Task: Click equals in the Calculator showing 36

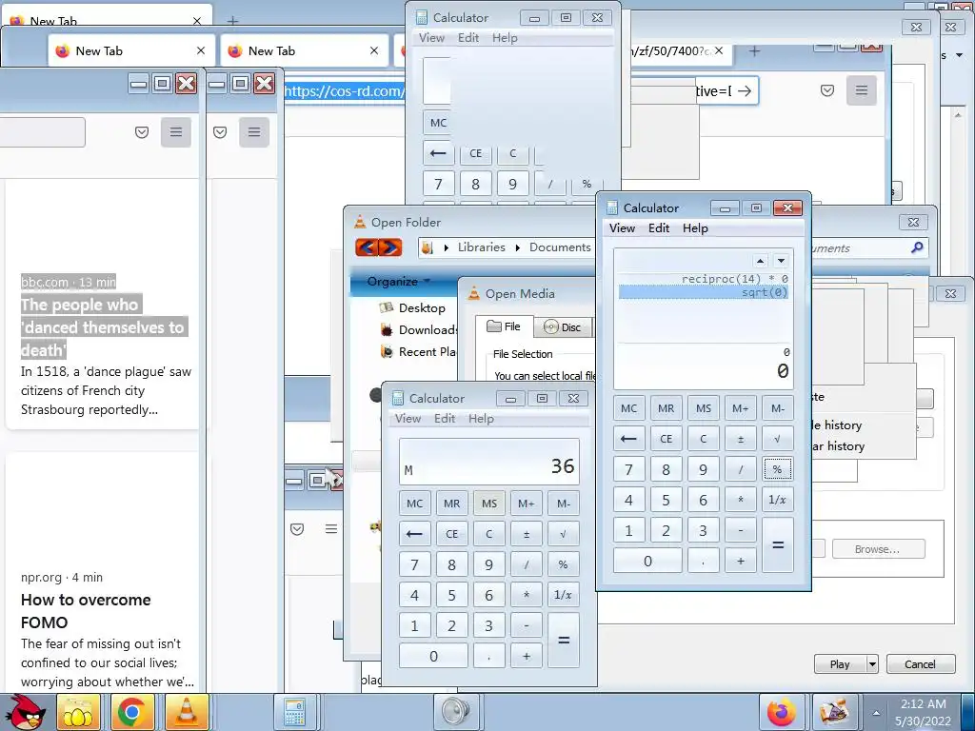Action: click(x=564, y=641)
